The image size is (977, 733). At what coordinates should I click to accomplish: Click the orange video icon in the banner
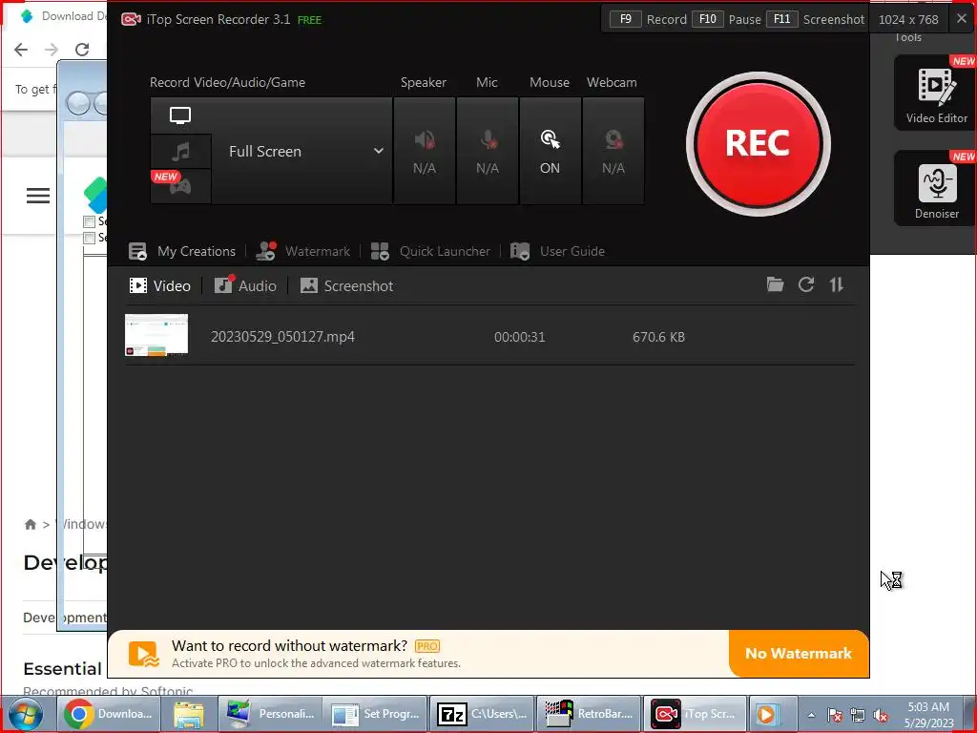coord(144,655)
